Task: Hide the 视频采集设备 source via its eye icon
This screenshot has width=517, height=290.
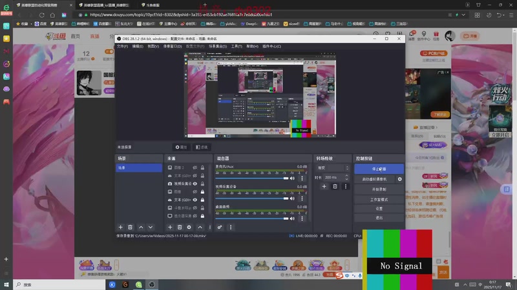Action: pyautogui.click(x=195, y=184)
